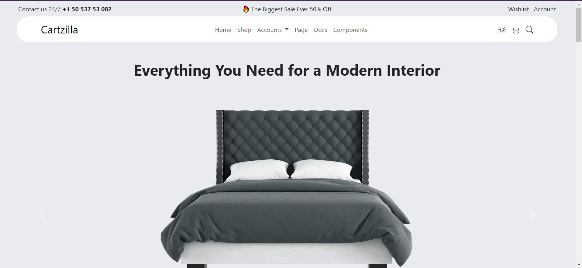Toggle the light/dark theme sun icon
Screen dimensions: 582x268
[x=502, y=30]
